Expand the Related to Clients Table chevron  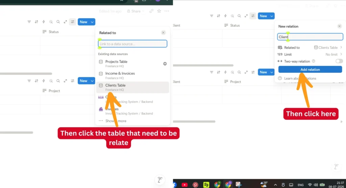341,47
